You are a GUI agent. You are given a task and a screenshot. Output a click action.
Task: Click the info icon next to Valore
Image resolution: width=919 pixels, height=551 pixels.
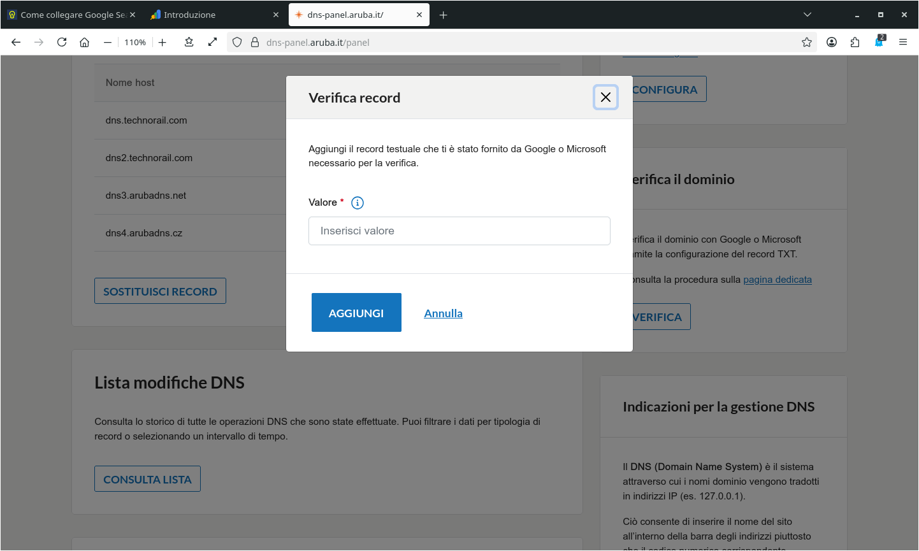(358, 203)
